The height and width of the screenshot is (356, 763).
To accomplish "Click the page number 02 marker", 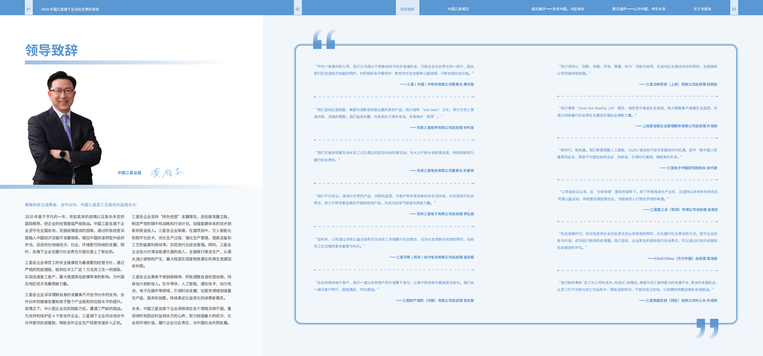I will [298, 9].
